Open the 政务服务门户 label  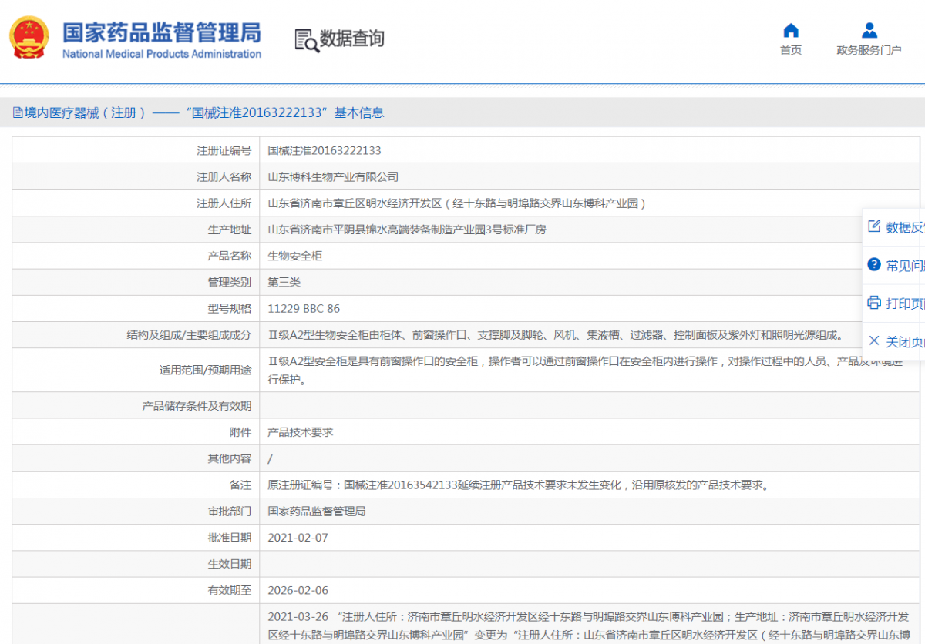(x=869, y=50)
